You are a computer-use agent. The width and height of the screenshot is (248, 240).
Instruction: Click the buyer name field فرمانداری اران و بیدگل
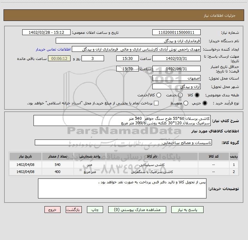tap(128, 41)
